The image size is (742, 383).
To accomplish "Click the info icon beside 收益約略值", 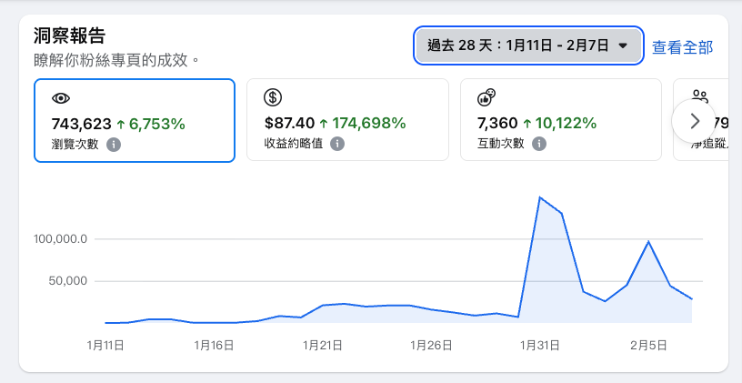I will pyautogui.click(x=337, y=144).
